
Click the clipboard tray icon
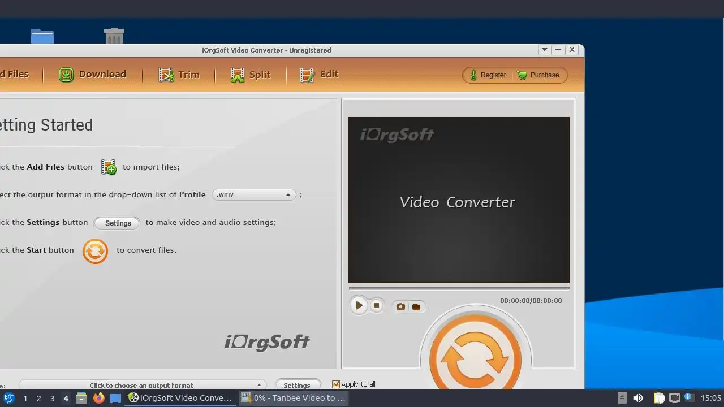[658, 398]
